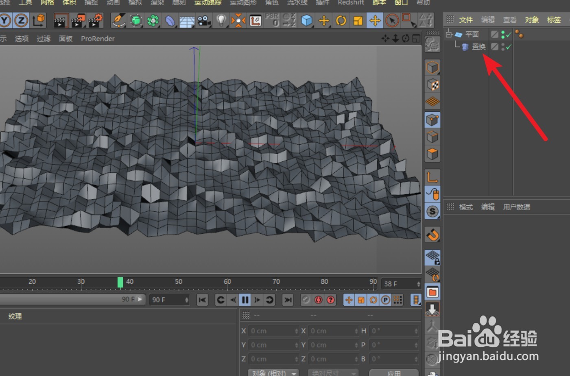570x376 pixels.
Task: Click the Rotate tool icon
Action: (x=341, y=20)
